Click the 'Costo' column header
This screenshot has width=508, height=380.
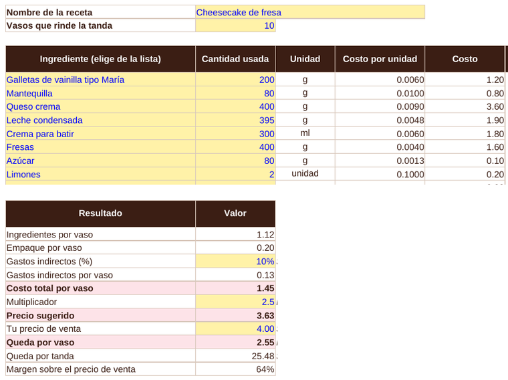tap(465, 59)
